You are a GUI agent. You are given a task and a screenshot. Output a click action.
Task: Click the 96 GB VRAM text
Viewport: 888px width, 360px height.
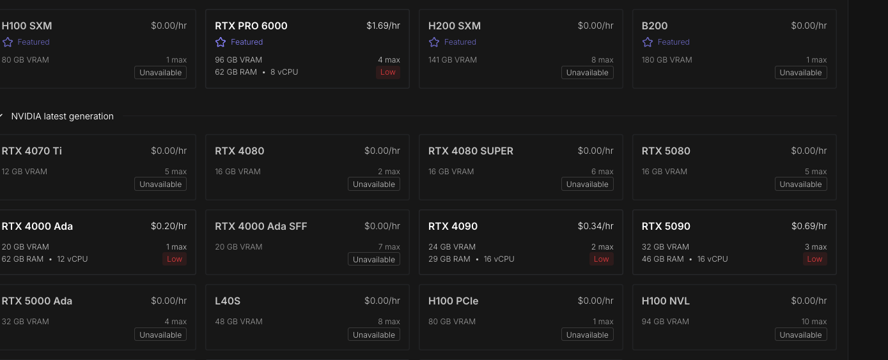(238, 60)
